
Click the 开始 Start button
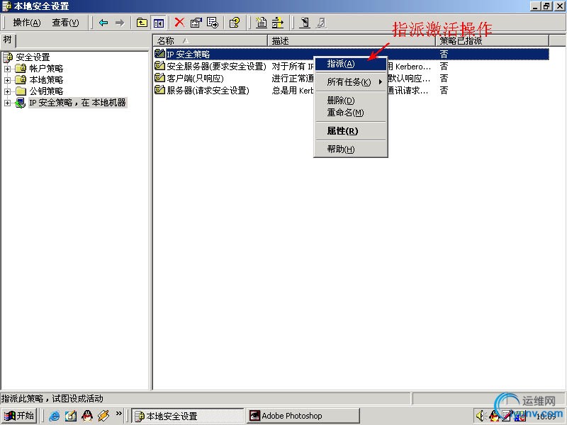[x=19, y=416]
